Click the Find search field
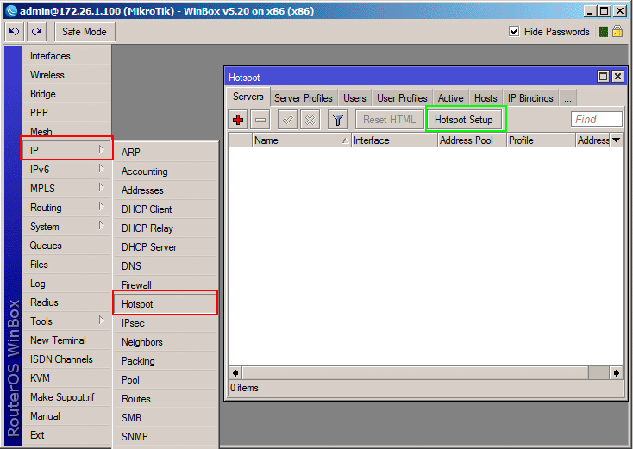This screenshot has height=449, width=633. pyautogui.click(x=597, y=120)
